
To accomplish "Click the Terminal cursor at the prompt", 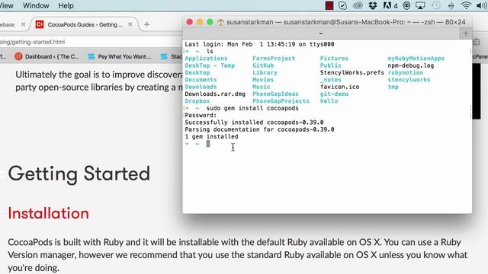I will (x=208, y=144).
